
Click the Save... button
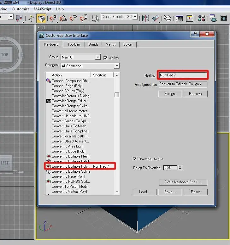170,192
